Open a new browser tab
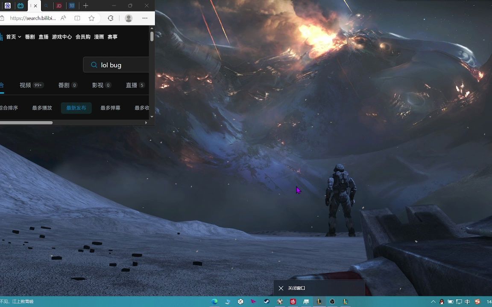Viewport: 492px width, 307px height. [x=86, y=6]
